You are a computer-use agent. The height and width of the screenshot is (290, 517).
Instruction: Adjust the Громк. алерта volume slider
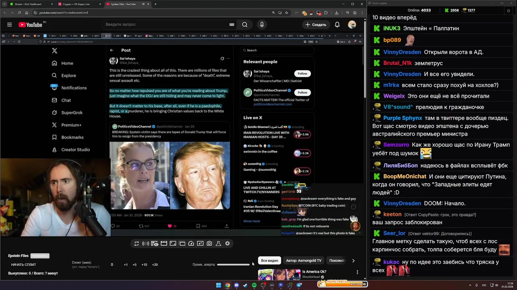point(233,265)
